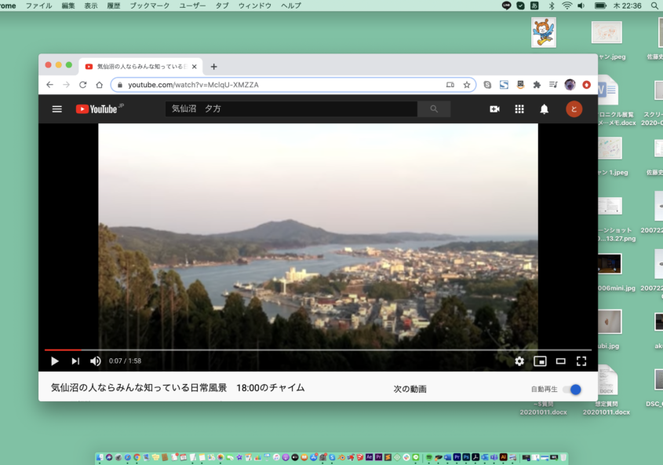Viewport: 663px width, 465px height.
Task: Reload the page in Chrome
Action: [x=82, y=85]
